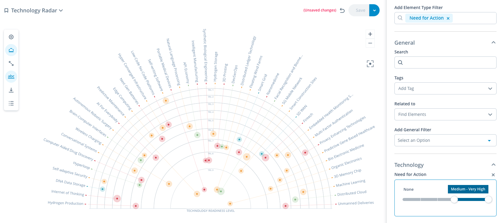The image size is (502, 223).
Task: Click the Privacy Enhancing Technologies label
Action: 343,130
